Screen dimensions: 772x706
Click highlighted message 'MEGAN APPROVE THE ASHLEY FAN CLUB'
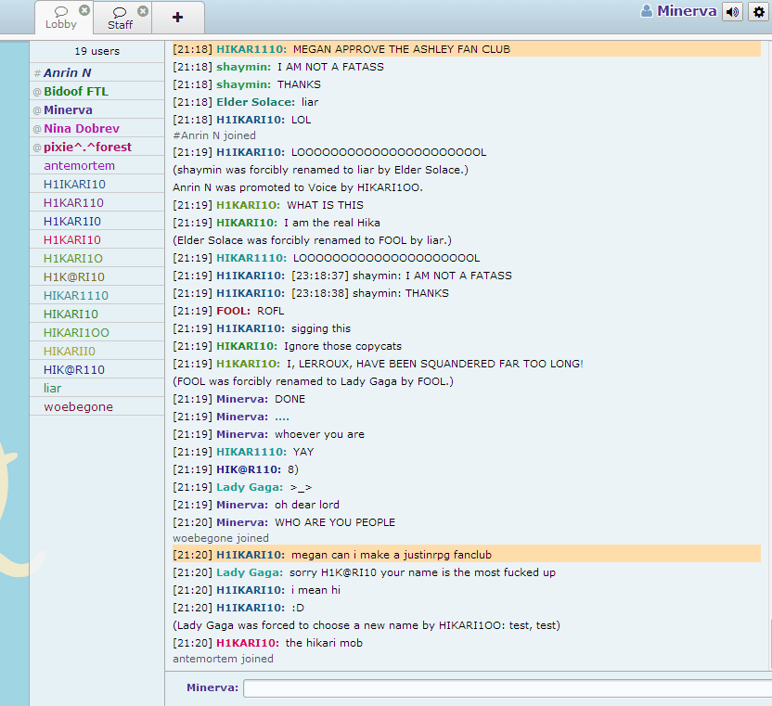[x=466, y=49]
